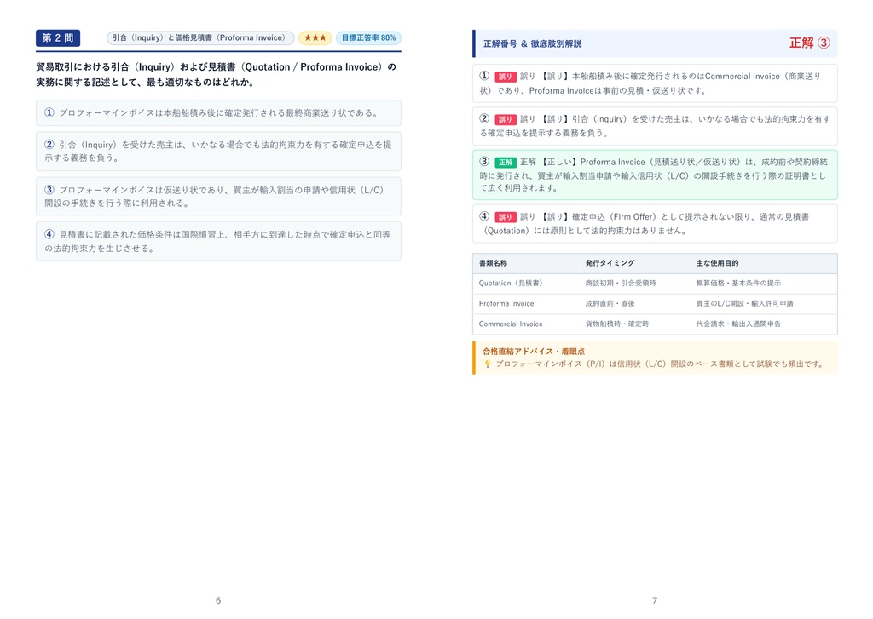Select the 引合（Inquiry）と価格見積書 topic tag
This screenshot has height=619, width=873.
200,37
